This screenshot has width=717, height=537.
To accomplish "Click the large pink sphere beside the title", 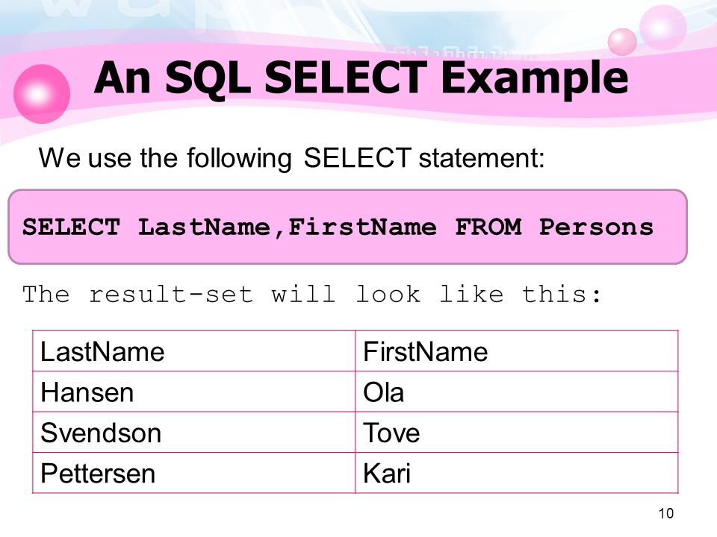I will point(42,94).
